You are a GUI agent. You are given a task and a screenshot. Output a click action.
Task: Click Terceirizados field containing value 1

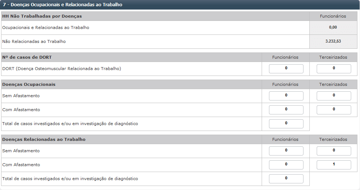334,165
